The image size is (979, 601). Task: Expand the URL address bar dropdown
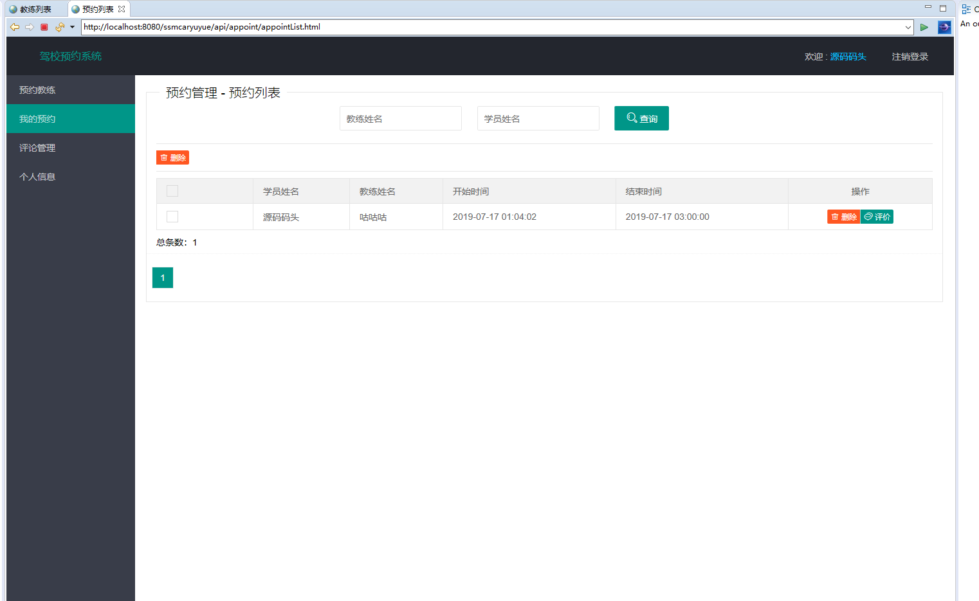[908, 27]
